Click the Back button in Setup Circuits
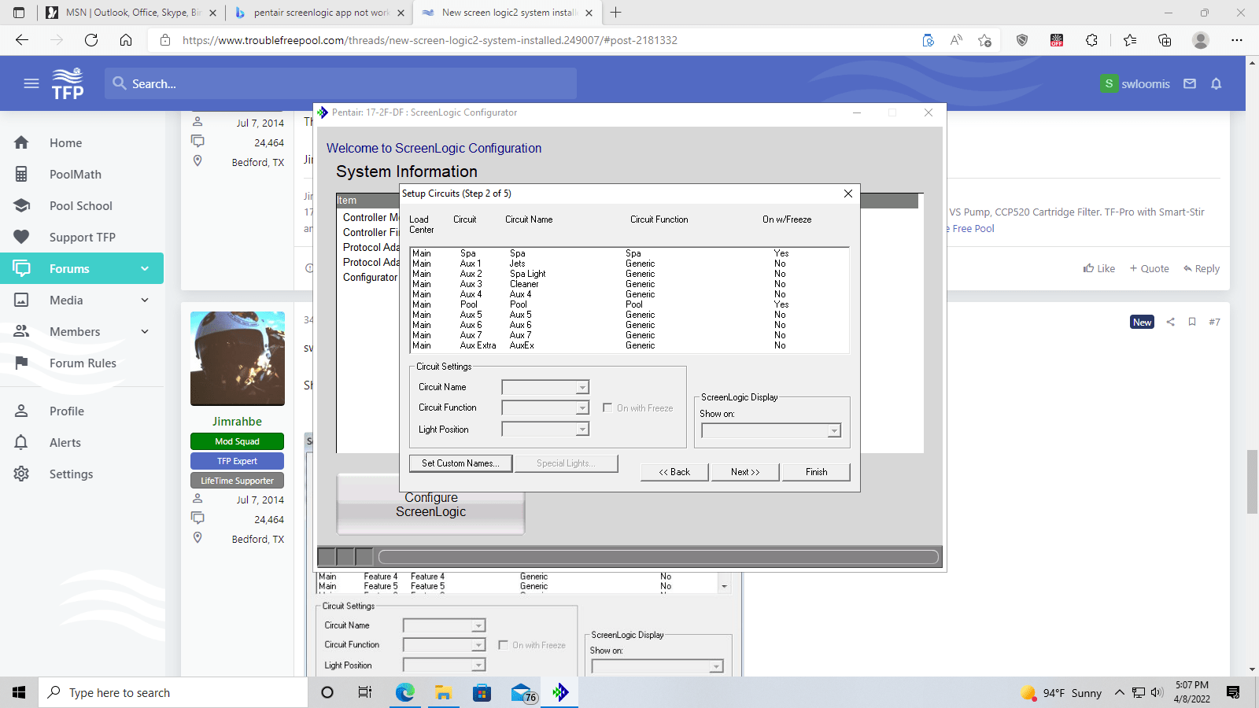The width and height of the screenshot is (1259, 708). [674, 472]
